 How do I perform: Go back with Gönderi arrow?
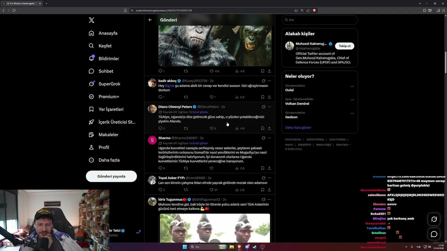click(x=150, y=20)
